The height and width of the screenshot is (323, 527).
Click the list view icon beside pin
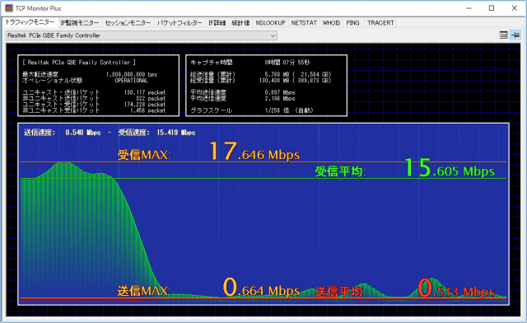point(503,35)
